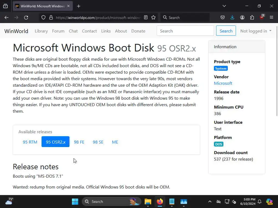
Task: Click the '537 (237 for release)' download count
Action: coord(233,159)
